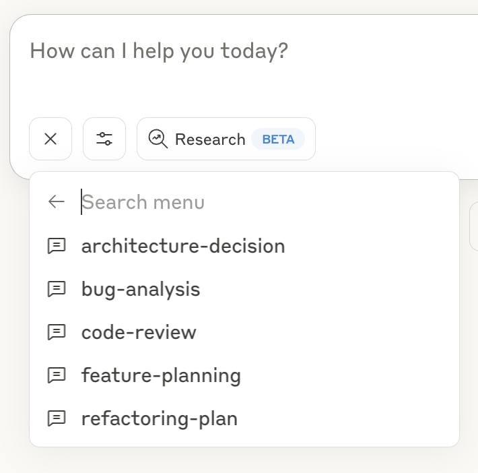The height and width of the screenshot is (473, 478).
Task: Click the back arrow in search menu
Action: tap(57, 201)
